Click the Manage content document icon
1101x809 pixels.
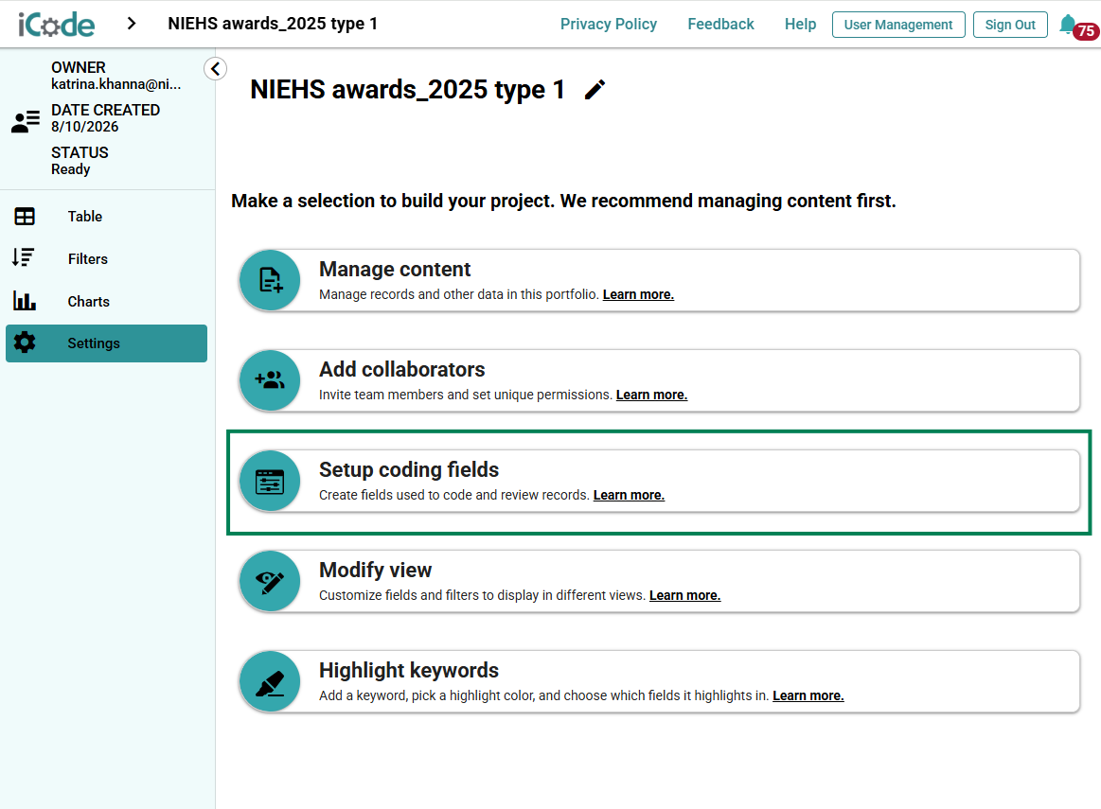coord(271,280)
